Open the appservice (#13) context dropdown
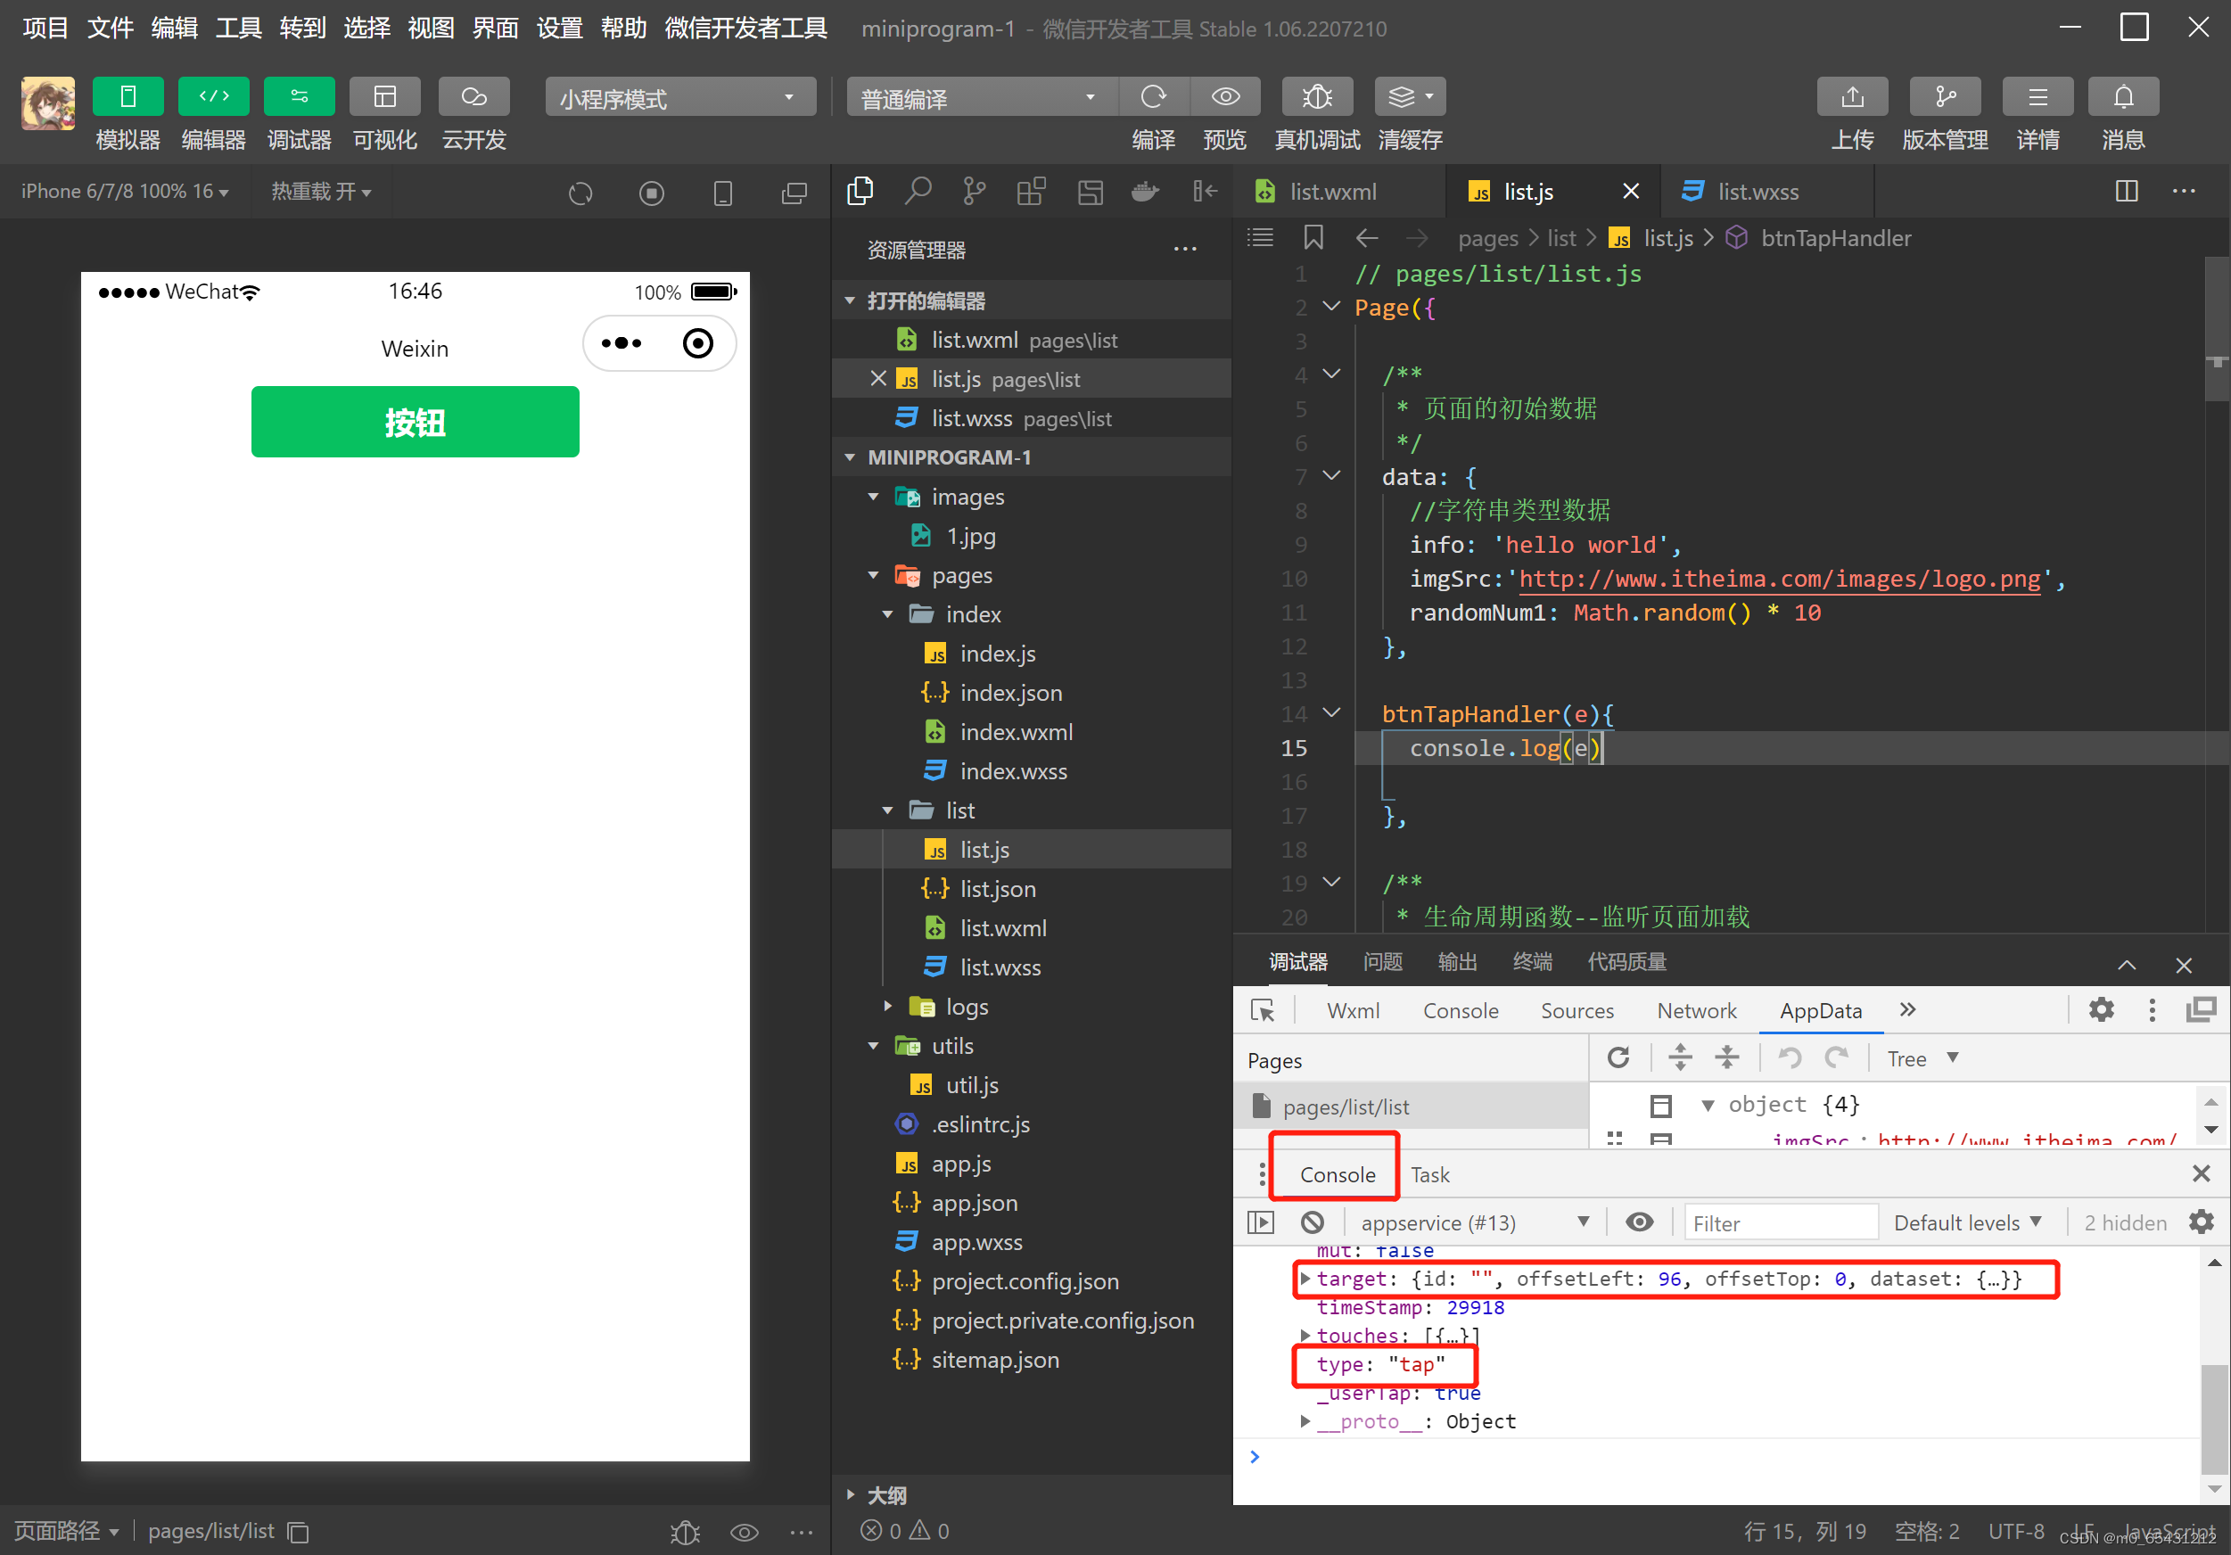The height and width of the screenshot is (1555, 2231). click(x=1474, y=1222)
